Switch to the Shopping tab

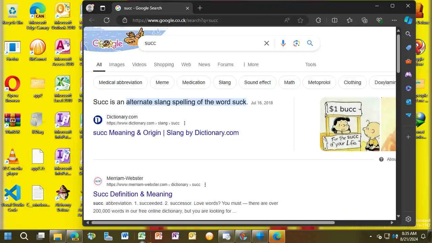[164, 64]
